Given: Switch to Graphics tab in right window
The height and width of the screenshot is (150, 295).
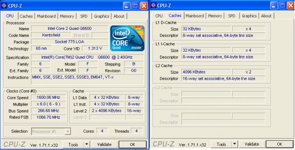Looking at the screenshot, I should coord(249,16).
